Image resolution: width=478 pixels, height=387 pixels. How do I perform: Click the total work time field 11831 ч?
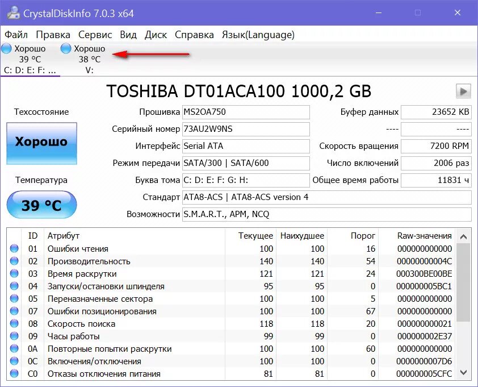click(x=436, y=180)
